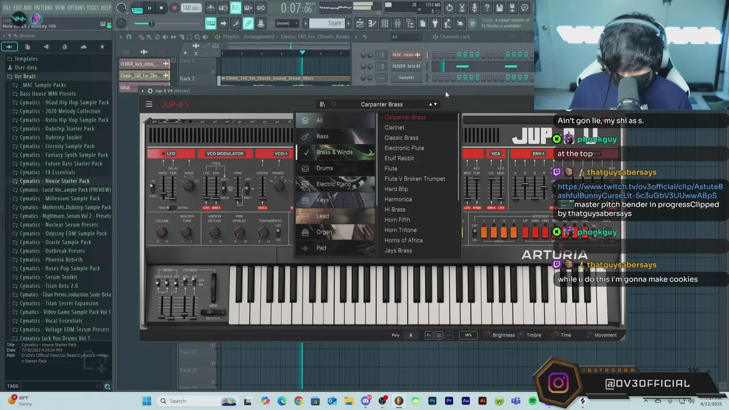
Task: Open the EDIT menu
Action: click(x=18, y=7)
